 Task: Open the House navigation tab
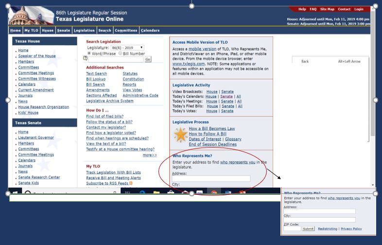[x=48, y=31]
